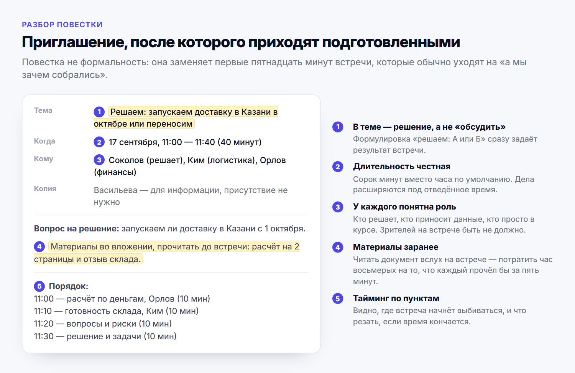Click the main headline about Приглашение
Image resolution: width=575 pixels, height=373 pixels.
pos(241,42)
